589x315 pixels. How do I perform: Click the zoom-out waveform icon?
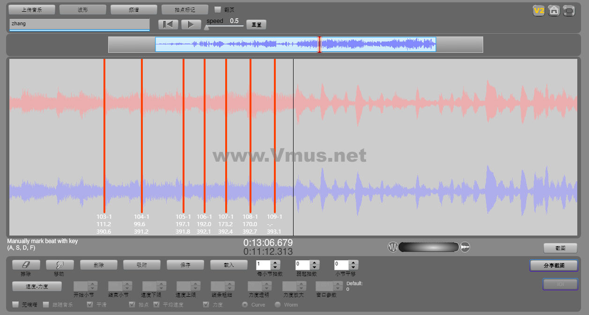pos(392,247)
